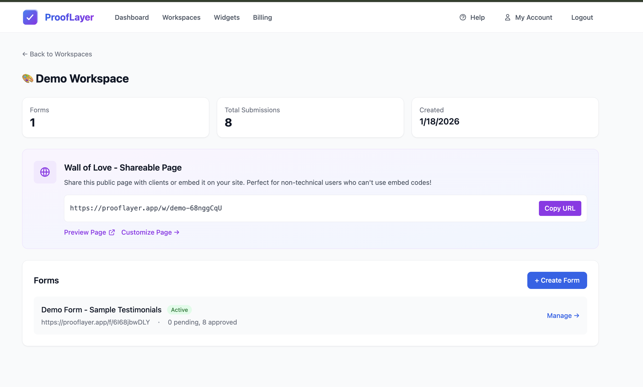Click the + Create Form button
The width and height of the screenshot is (643, 387).
[557, 280]
